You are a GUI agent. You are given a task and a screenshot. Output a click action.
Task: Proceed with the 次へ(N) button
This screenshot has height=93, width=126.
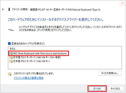pos(97,89)
